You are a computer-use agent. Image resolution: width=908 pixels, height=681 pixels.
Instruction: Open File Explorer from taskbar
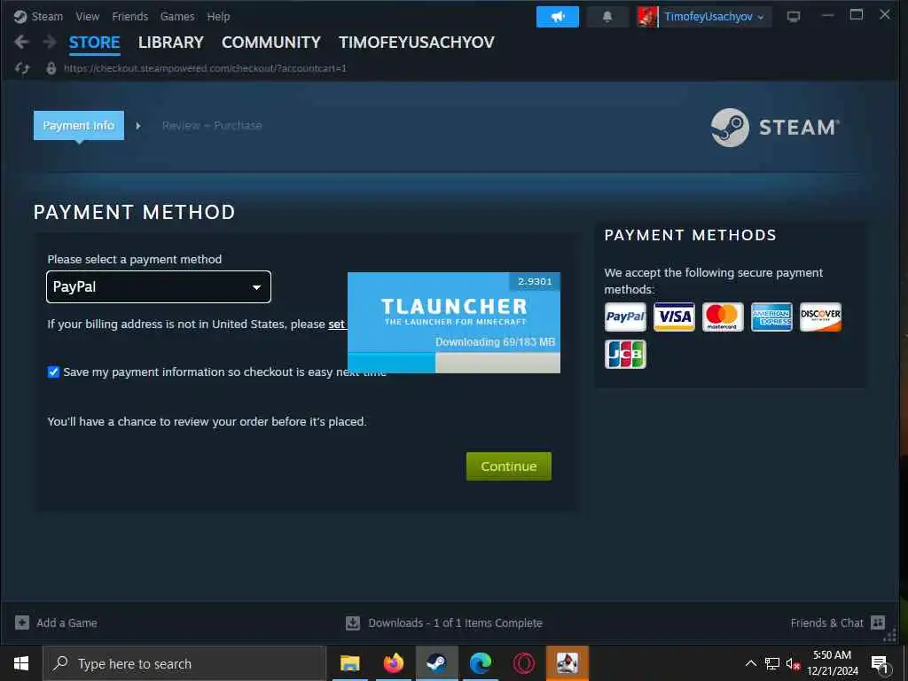click(x=349, y=663)
